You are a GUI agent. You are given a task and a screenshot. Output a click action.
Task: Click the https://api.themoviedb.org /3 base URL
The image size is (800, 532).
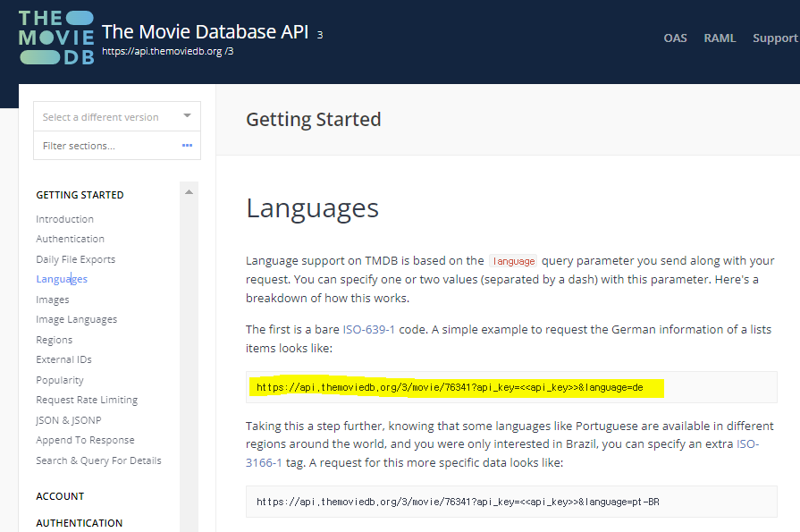point(168,51)
